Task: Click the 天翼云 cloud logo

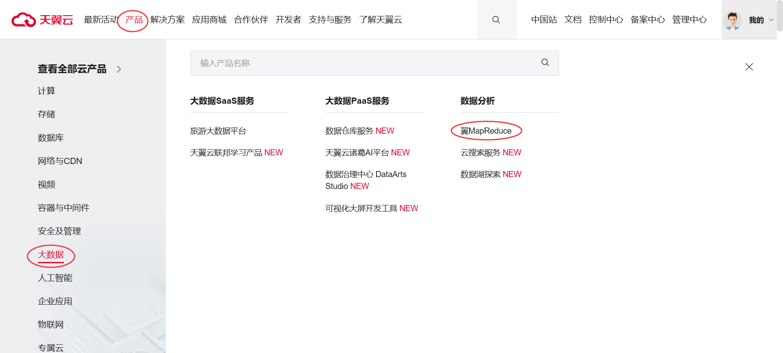Action: [x=42, y=19]
